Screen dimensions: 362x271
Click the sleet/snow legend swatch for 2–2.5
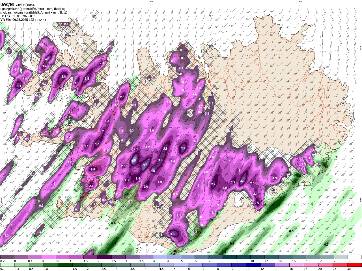point(104,257)
